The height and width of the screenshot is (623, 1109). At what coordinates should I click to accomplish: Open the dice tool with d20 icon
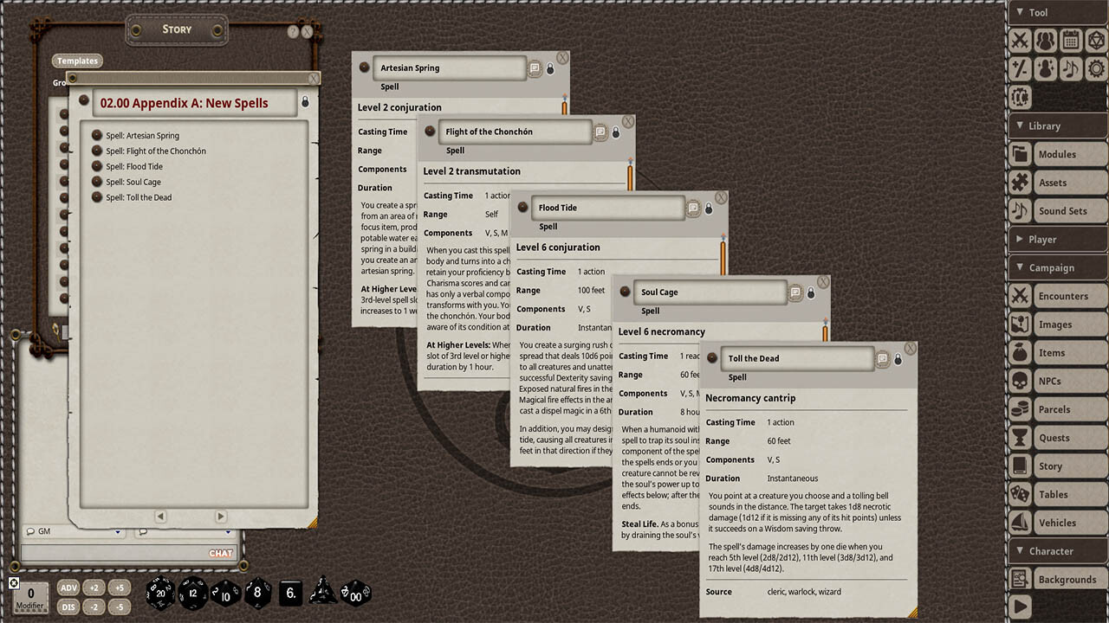click(x=1096, y=40)
